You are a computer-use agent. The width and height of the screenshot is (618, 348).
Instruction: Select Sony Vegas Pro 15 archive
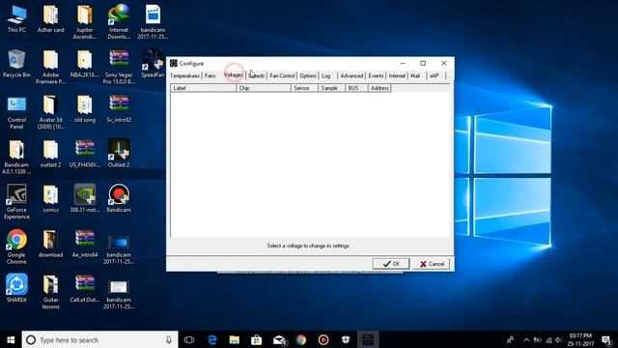[x=119, y=67]
